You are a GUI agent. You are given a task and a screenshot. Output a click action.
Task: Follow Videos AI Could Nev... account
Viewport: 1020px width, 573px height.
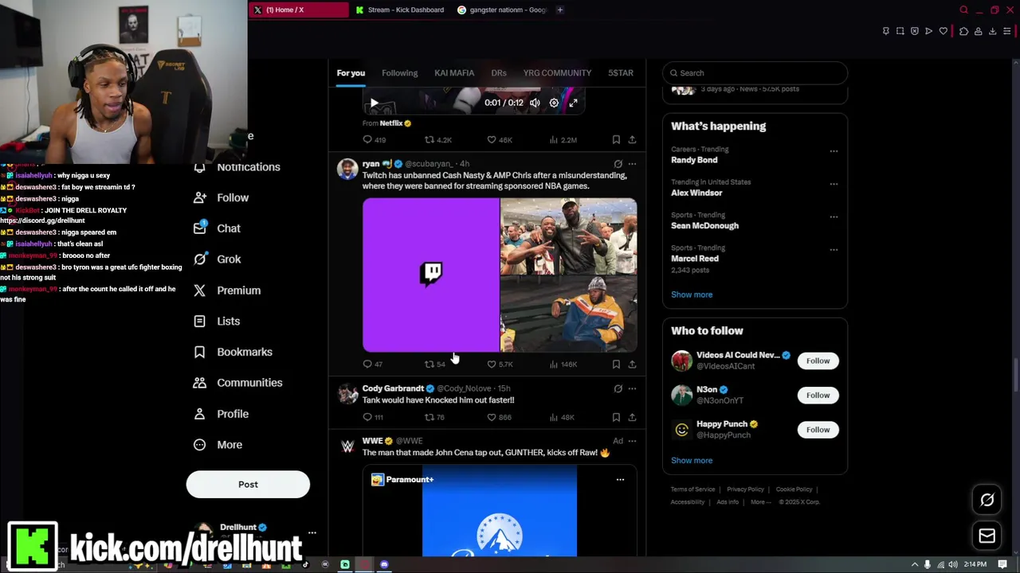pyautogui.click(x=818, y=361)
